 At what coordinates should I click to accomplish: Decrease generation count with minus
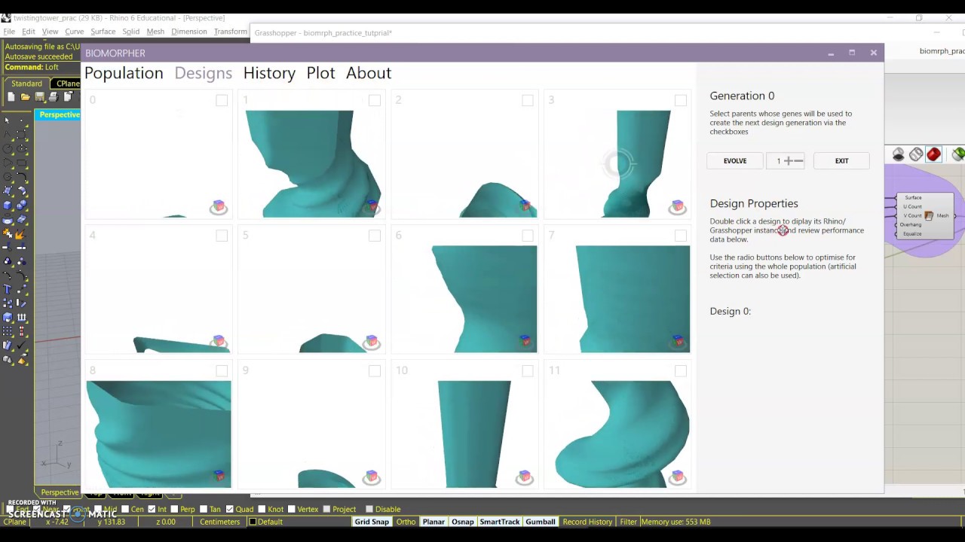[799, 160]
